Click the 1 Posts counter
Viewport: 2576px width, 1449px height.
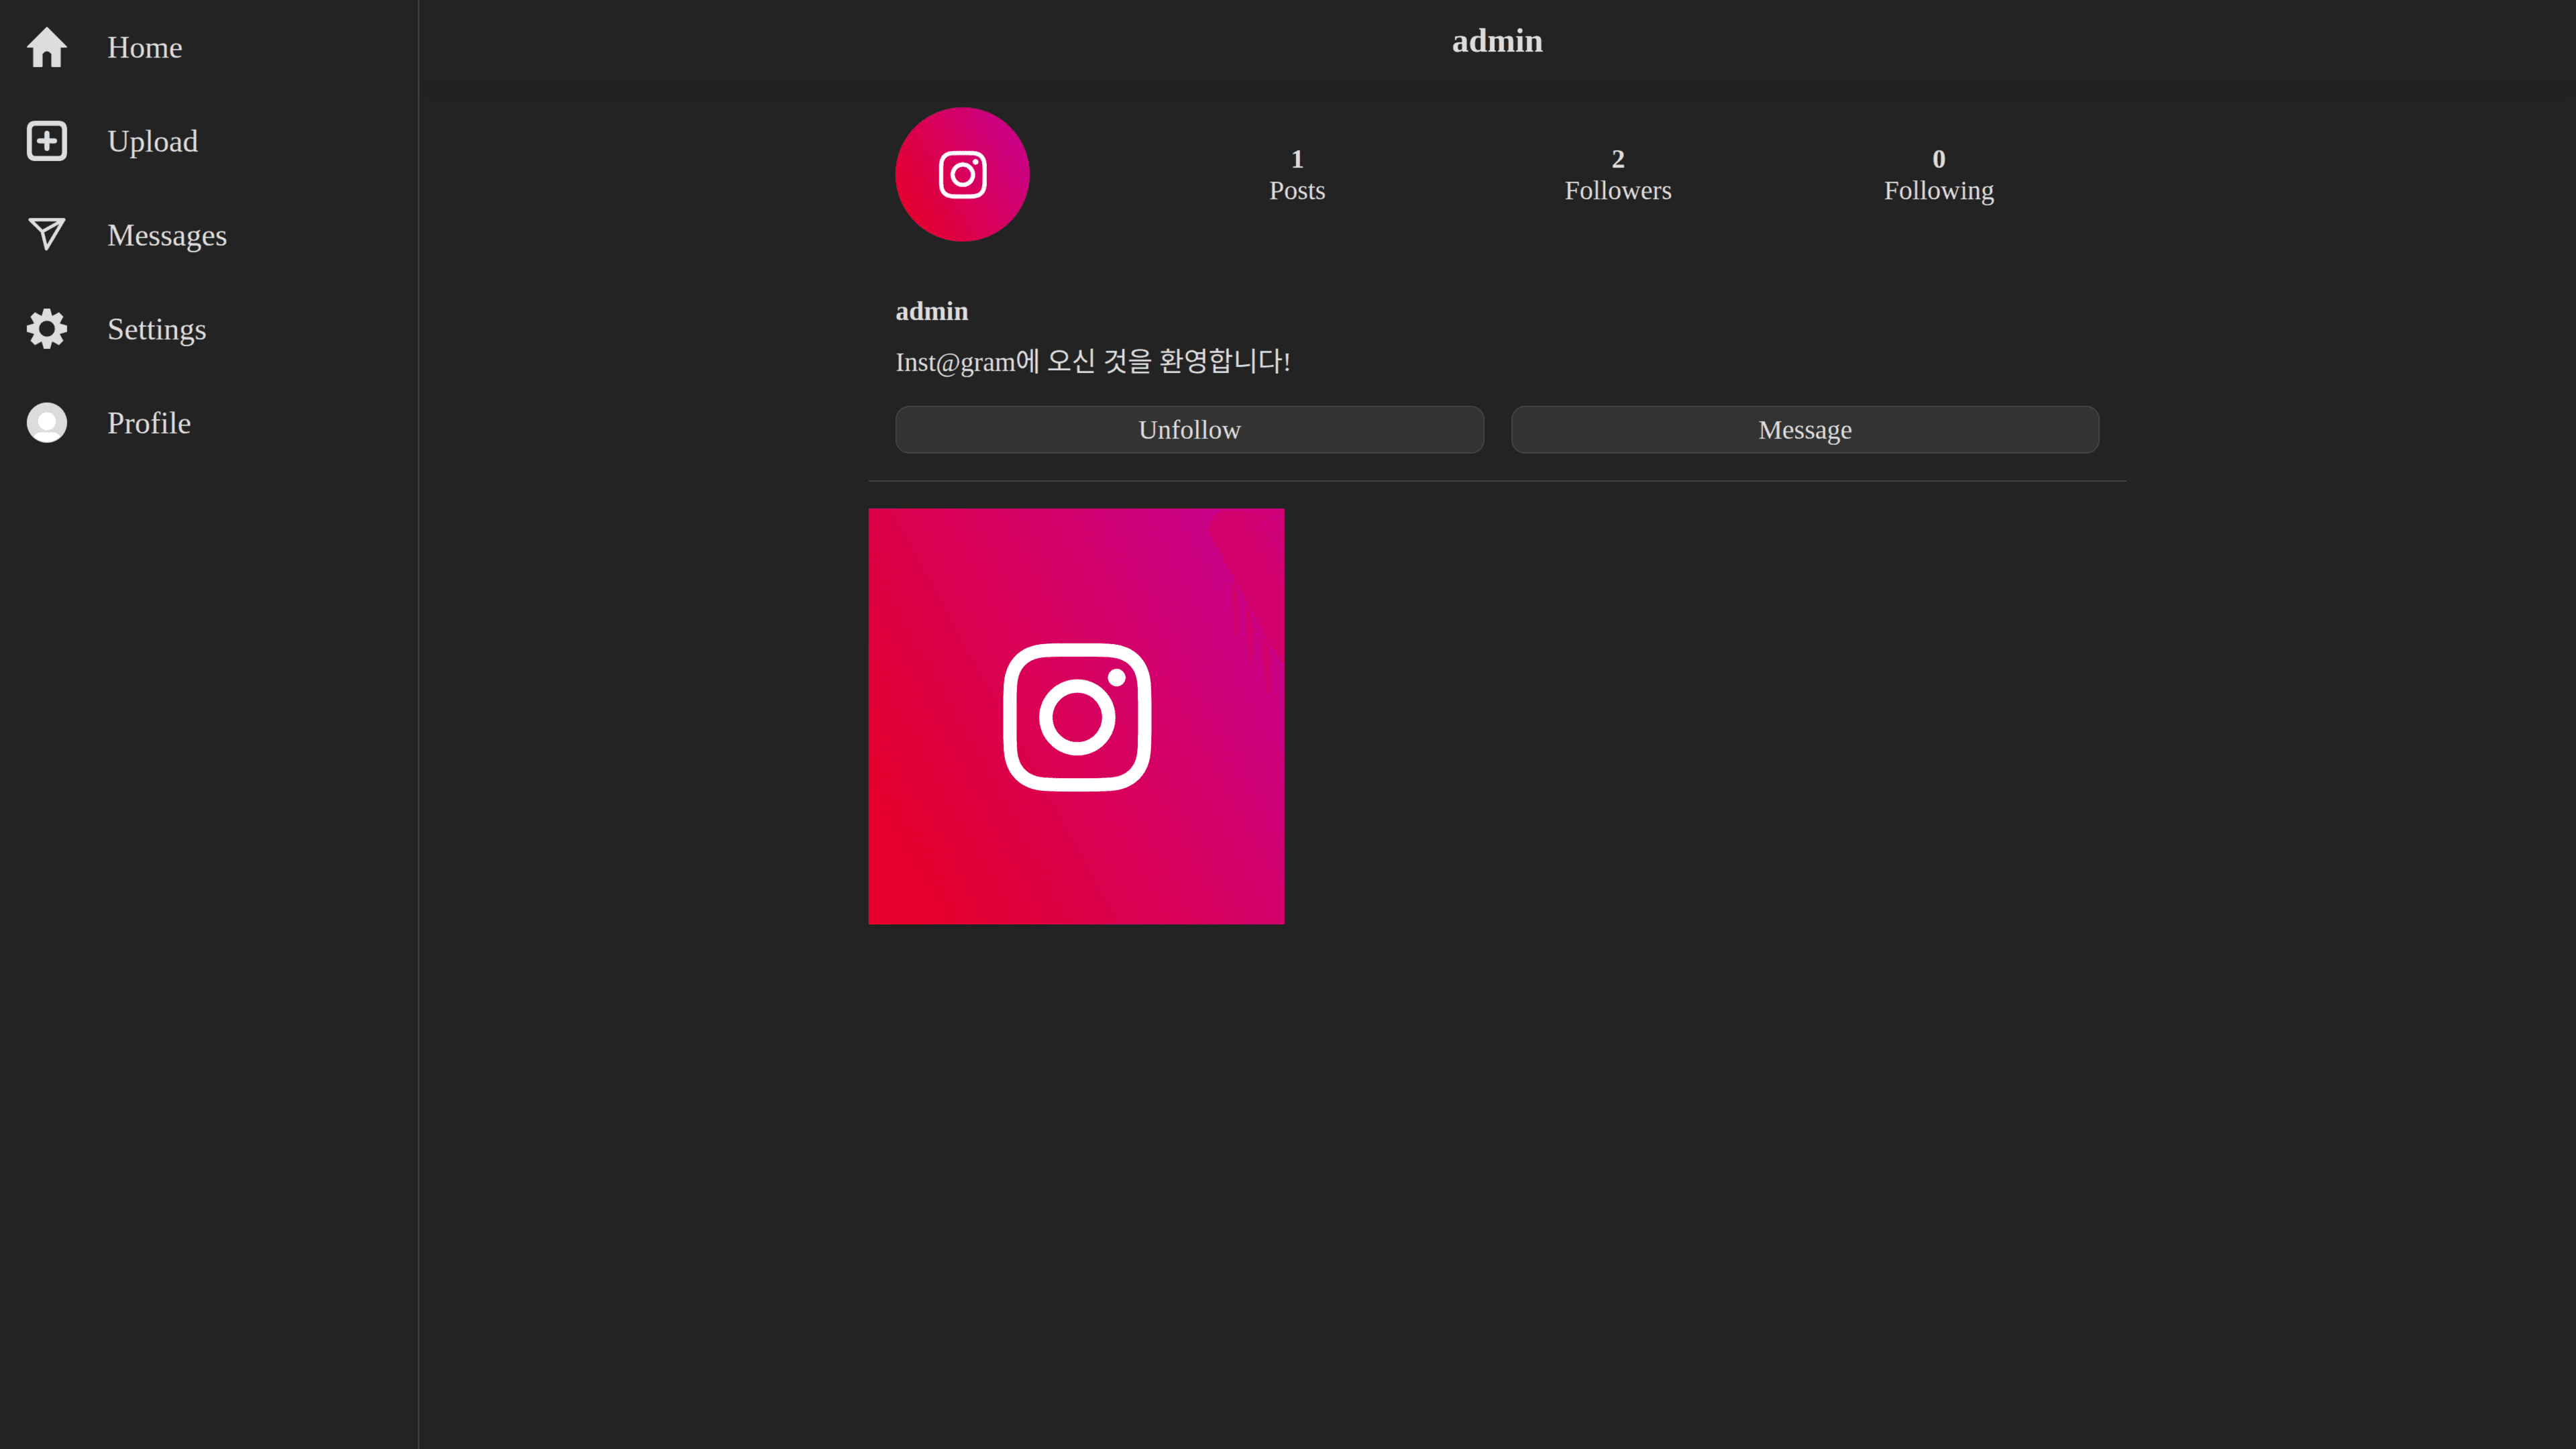point(1297,175)
